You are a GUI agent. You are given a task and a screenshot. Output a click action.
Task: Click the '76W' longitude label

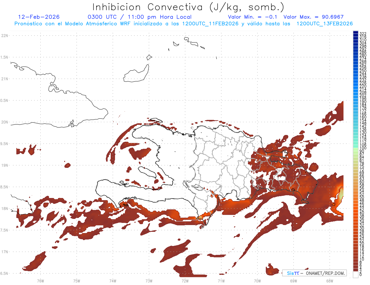pyautogui.click(x=40, y=281)
